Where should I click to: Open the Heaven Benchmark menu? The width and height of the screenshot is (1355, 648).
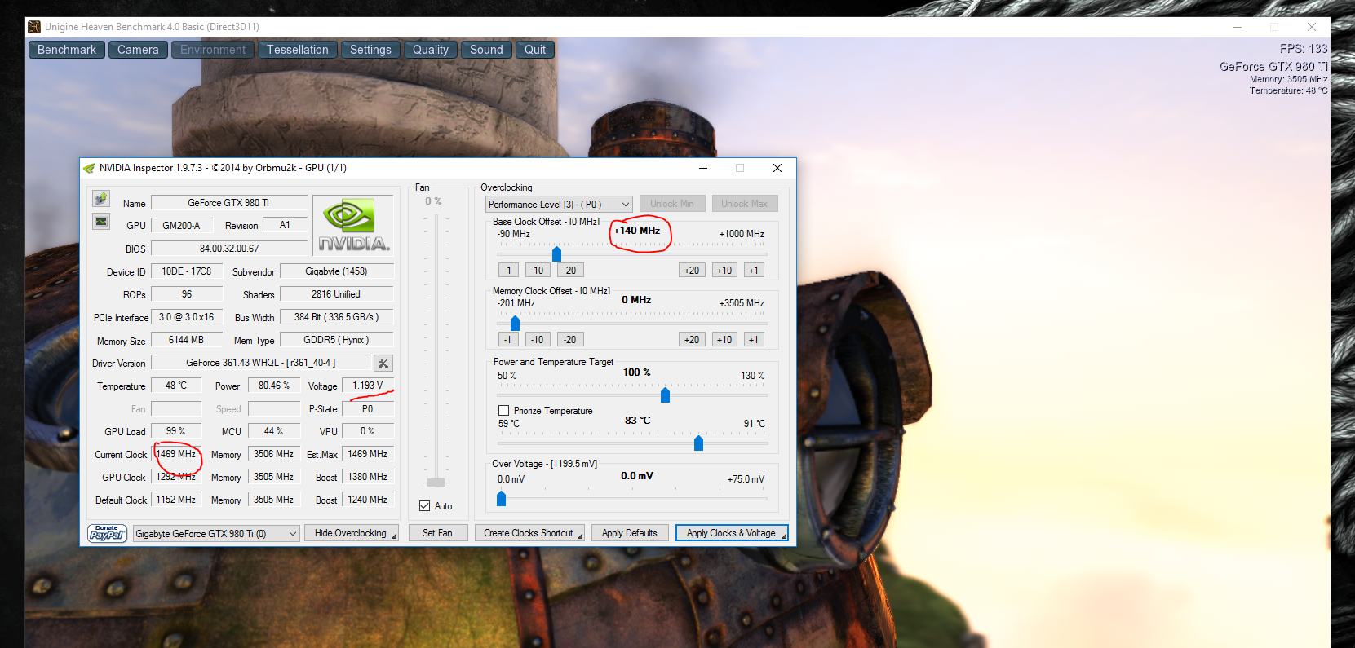(x=67, y=50)
